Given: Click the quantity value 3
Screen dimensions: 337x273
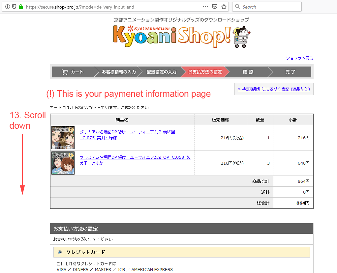Looking at the screenshot, I should pos(268,163).
